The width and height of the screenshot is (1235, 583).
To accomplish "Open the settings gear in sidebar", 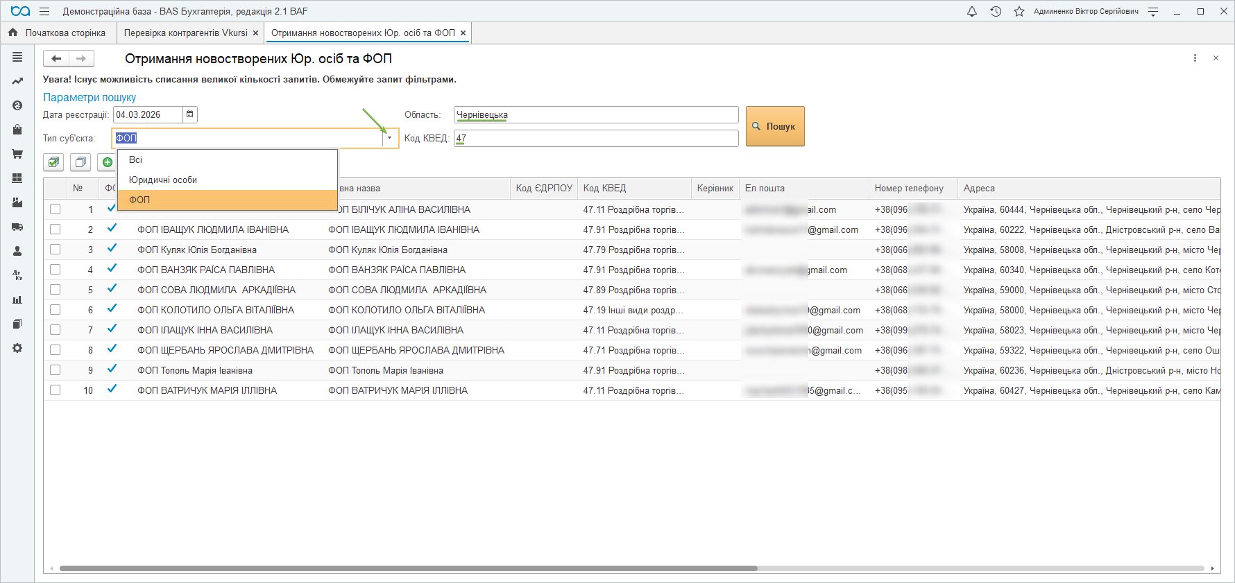I will (17, 348).
